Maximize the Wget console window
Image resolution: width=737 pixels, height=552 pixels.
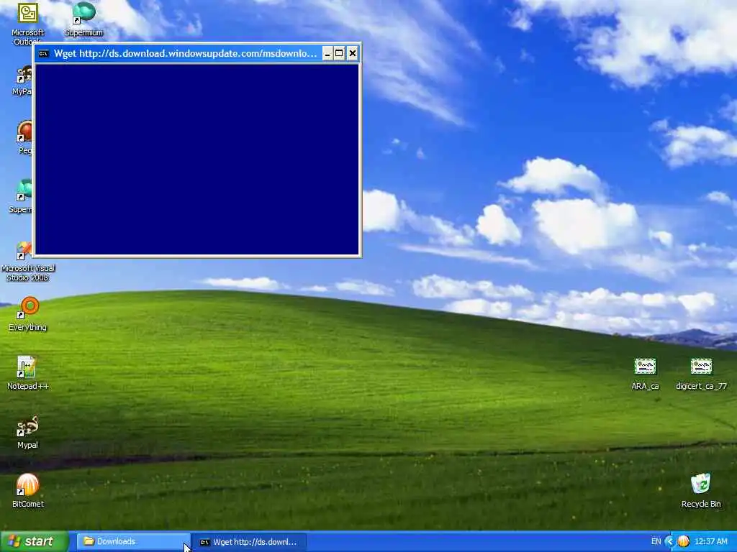(x=340, y=53)
